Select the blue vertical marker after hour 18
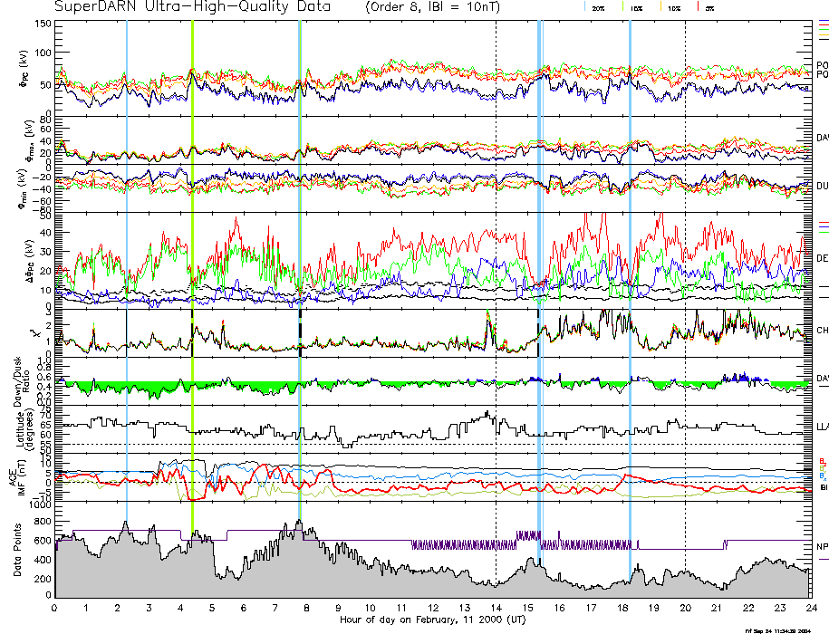 click(x=630, y=272)
